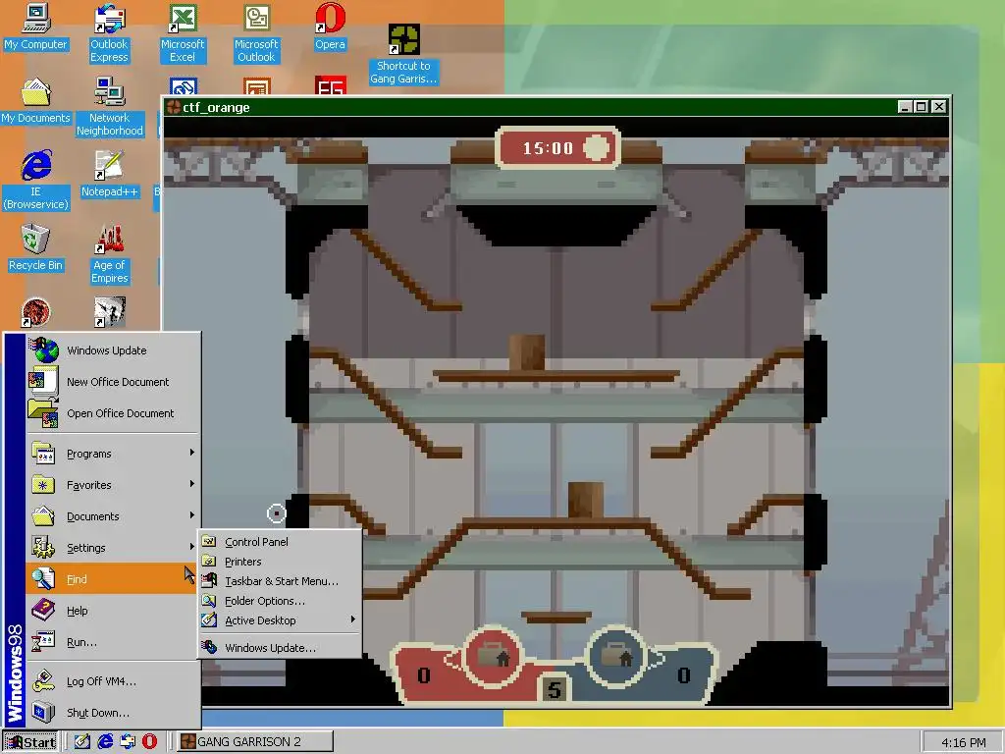Screen dimensions: 1005x754
Task: Open Shortcut to Gang Garrison icon
Action: 403,55
